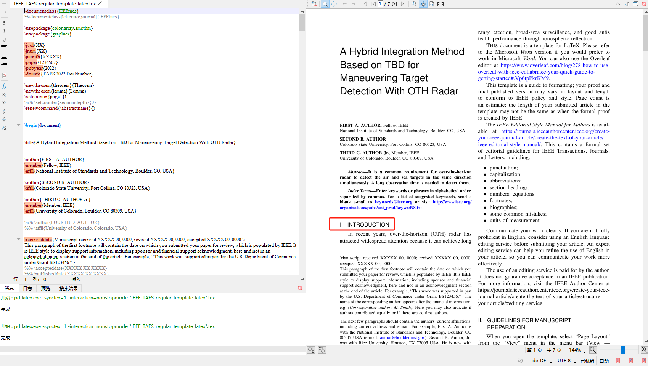Viewport: 648px width, 366px height.
Task: Collapse the \begin{document} fold arrow
Action: click(x=18, y=125)
